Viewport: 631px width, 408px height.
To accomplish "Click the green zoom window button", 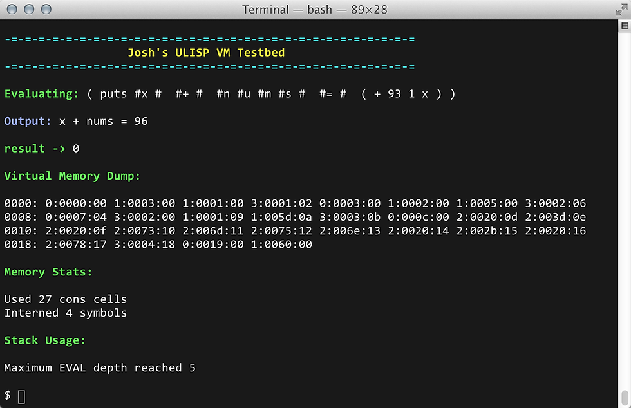I will [46, 9].
